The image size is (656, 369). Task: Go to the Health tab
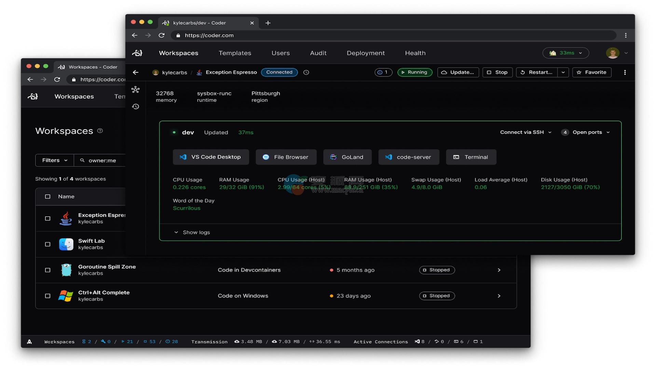[415, 53]
